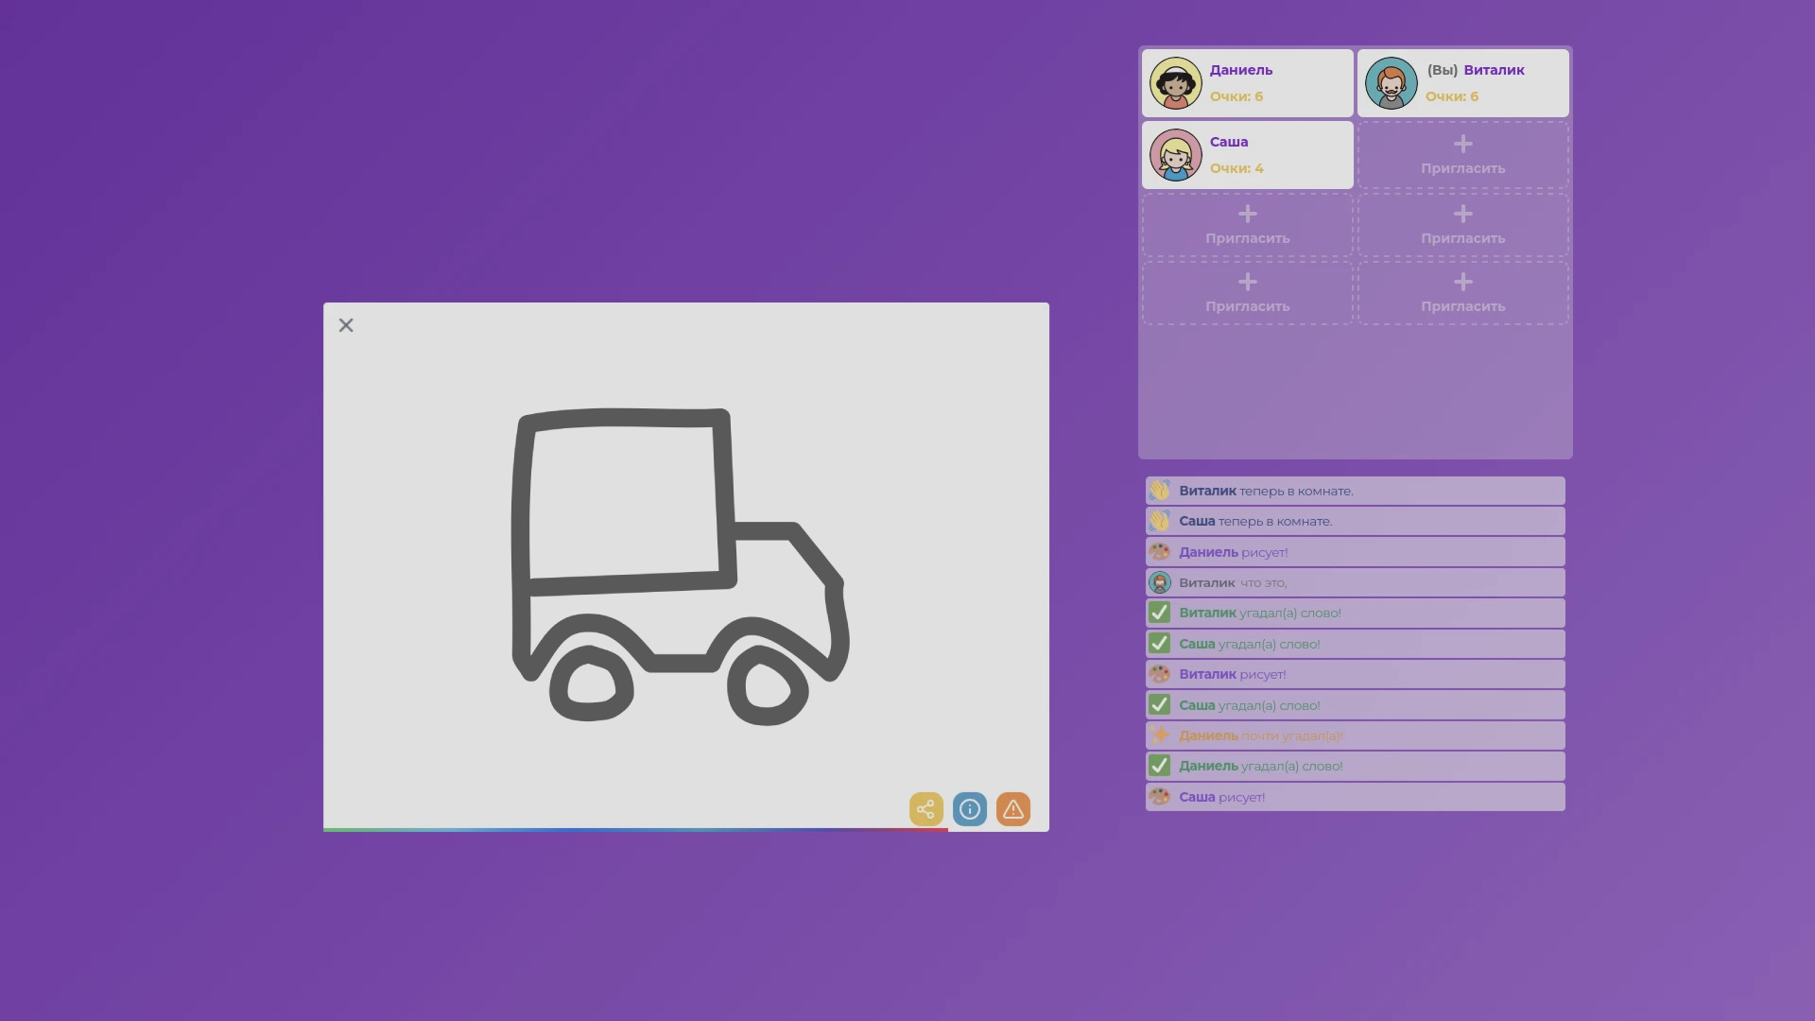The image size is (1815, 1021).
Task: Click Виталик's avatar in the 'что это' message
Action: pos(1160,582)
